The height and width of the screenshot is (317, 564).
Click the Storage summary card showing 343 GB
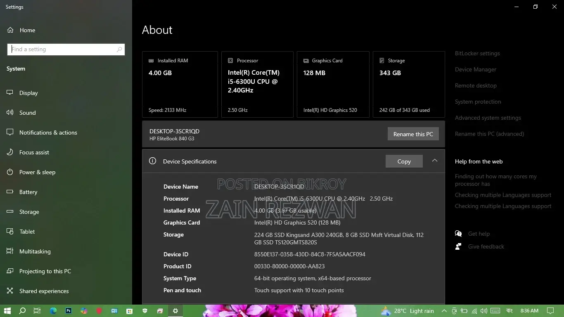[409, 84]
